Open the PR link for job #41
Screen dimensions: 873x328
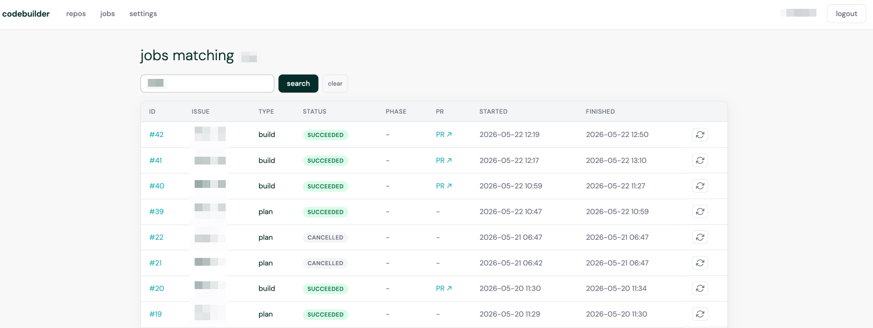click(444, 160)
